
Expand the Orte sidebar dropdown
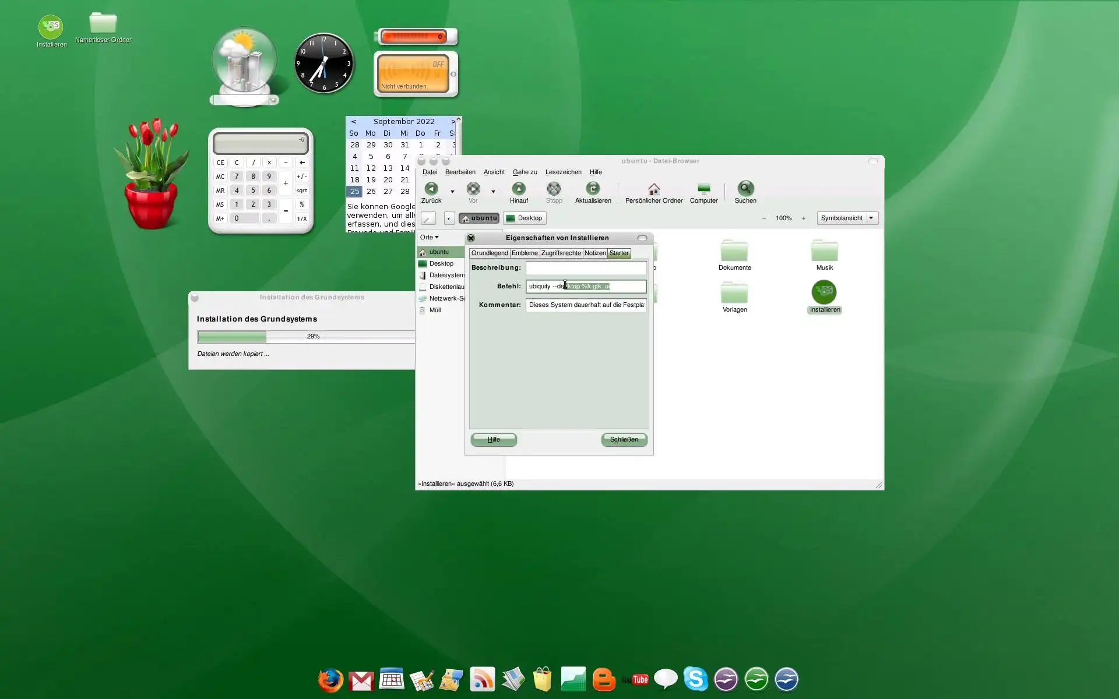[430, 237]
